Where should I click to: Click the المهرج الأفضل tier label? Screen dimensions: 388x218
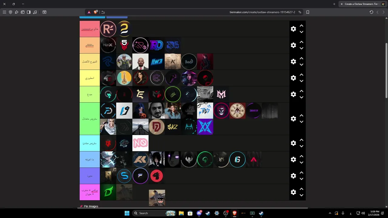(x=90, y=61)
